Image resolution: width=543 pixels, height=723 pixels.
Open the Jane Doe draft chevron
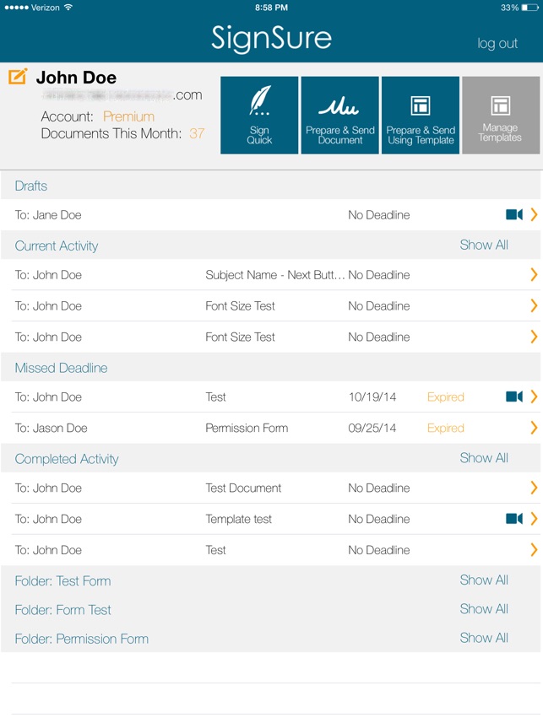(x=534, y=214)
